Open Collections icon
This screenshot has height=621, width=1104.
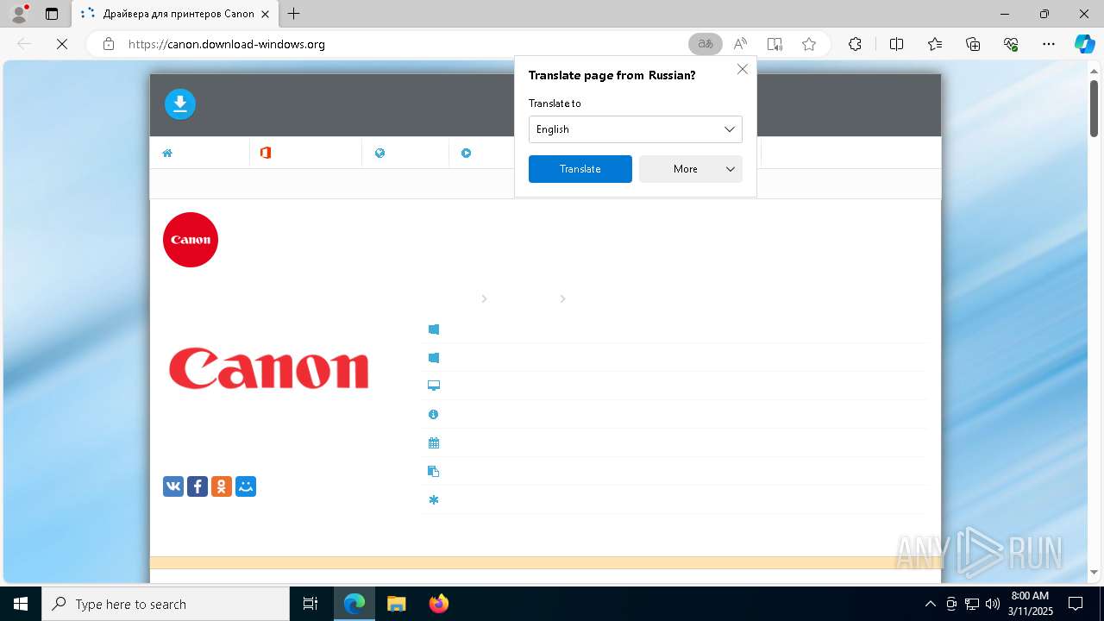[973, 44]
